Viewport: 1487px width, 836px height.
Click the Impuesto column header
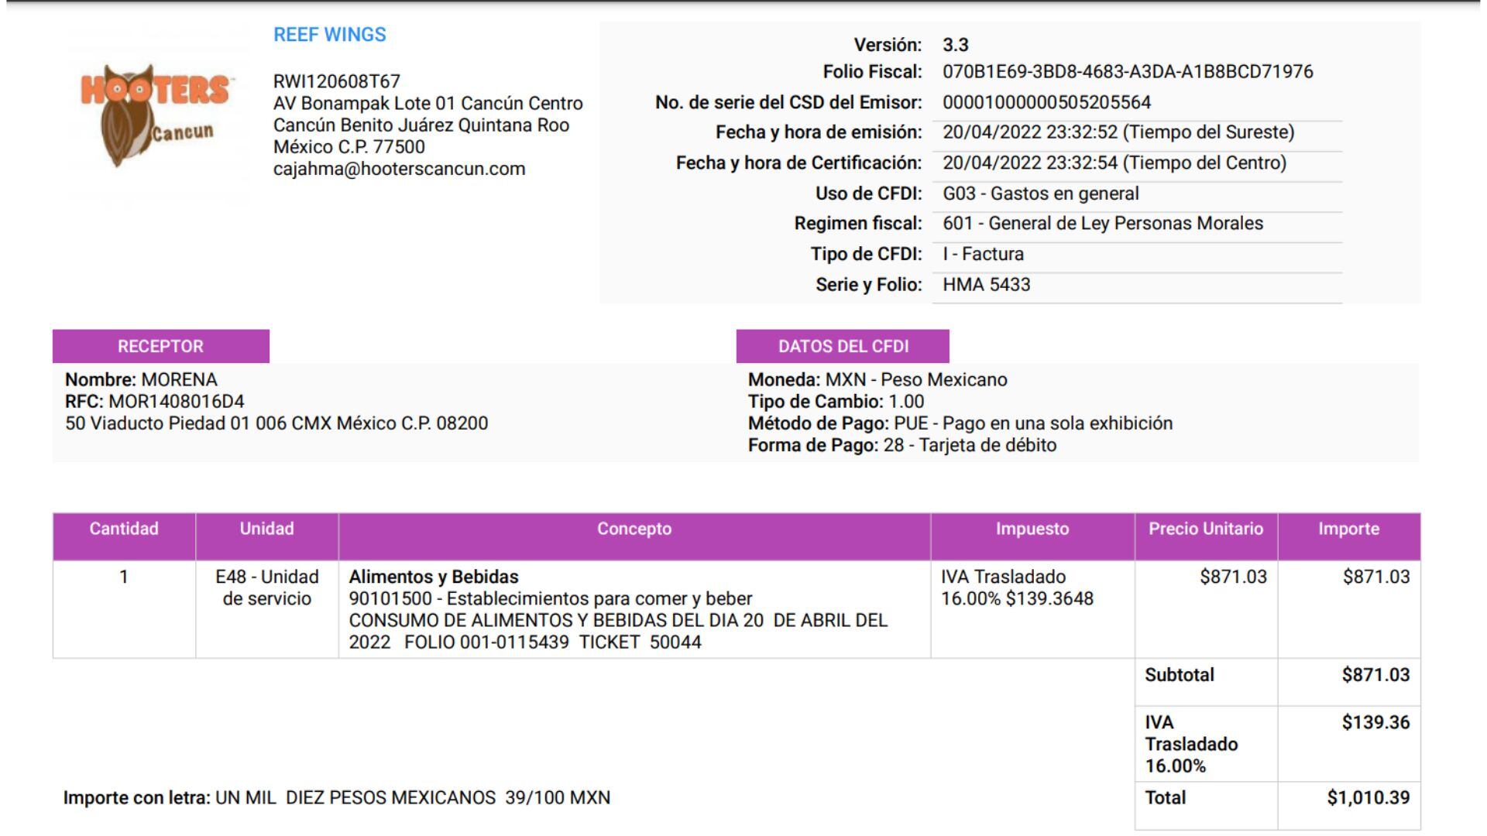pyautogui.click(x=1032, y=529)
